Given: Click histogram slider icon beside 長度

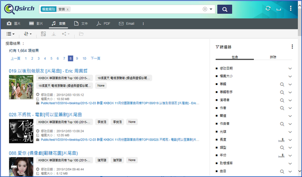Looking at the screenshot, I should [281, 140].
